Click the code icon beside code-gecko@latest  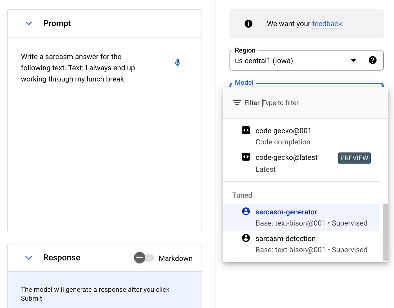(246, 157)
